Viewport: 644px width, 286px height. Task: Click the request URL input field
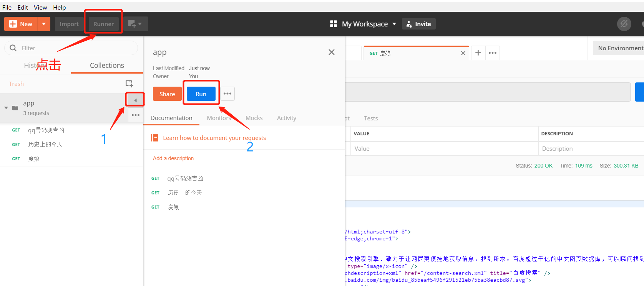tap(488, 92)
